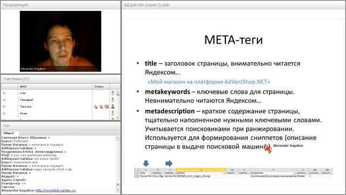
Task: Click the grip icon left of Татьяна
Action: (x=4, y=107)
